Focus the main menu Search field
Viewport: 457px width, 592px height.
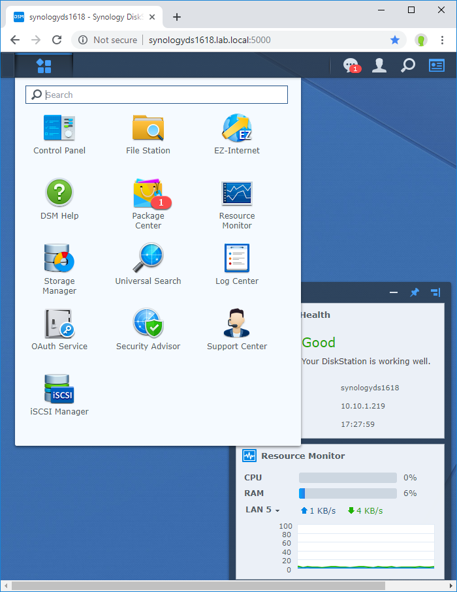coord(157,95)
